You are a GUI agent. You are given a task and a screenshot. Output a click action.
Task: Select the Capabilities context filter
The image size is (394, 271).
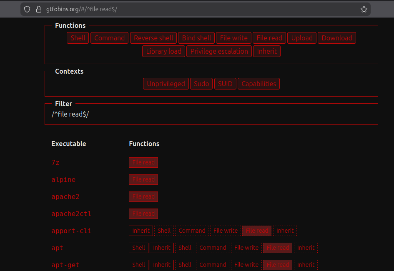(258, 84)
